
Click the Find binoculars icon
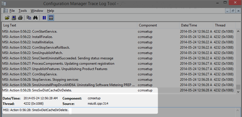(35, 18)
